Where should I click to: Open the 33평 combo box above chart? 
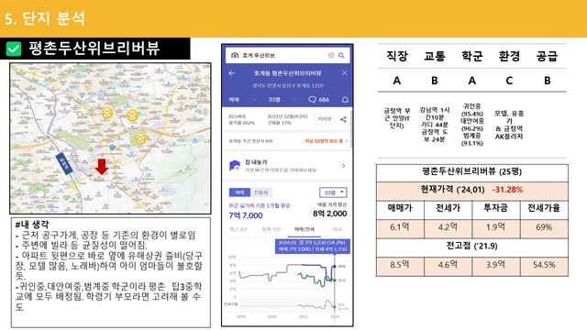tap(333, 192)
